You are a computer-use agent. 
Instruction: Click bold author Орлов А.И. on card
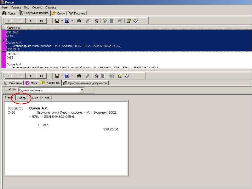click(39, 108)
